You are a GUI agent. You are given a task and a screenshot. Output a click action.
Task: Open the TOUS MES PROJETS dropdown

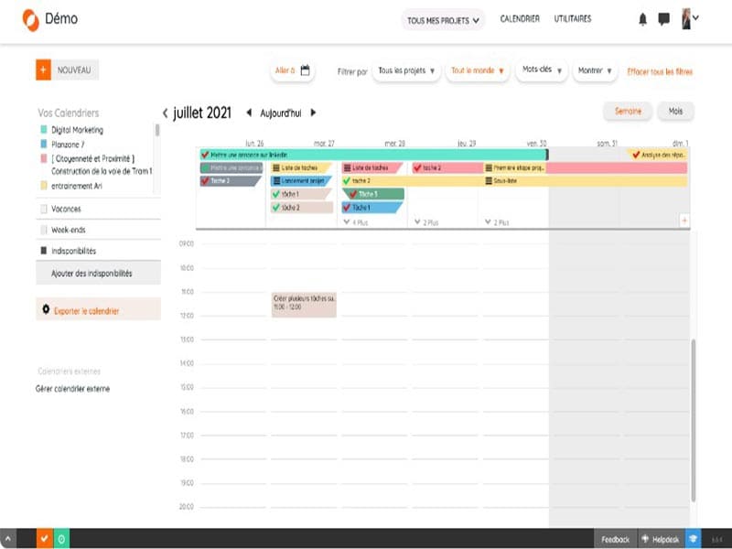click(443, 20)
